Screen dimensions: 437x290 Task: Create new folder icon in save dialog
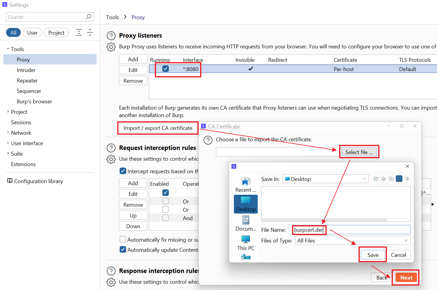click(x=391, y=179)
